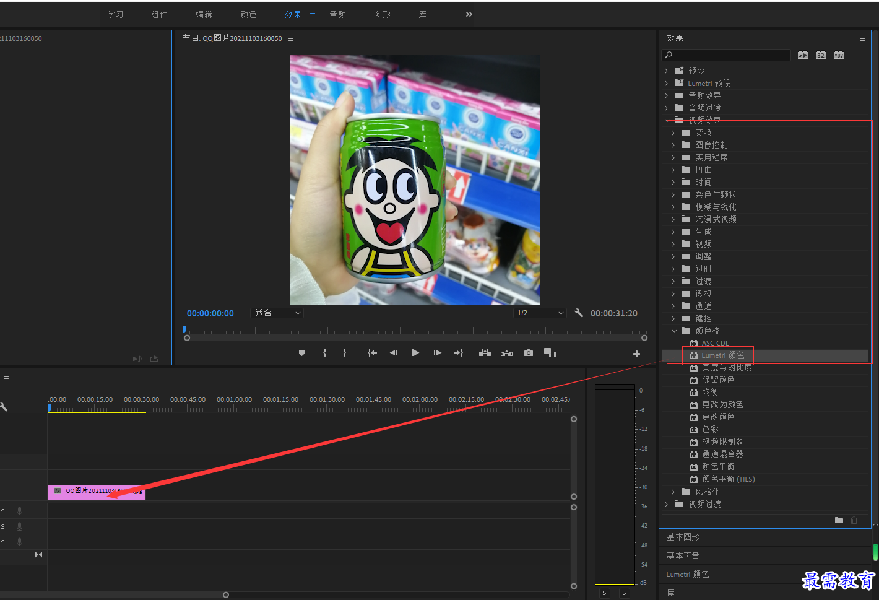Viewport: 879px width, 600px height.
Task: Open the 1/2 playback resolution dropdown
Action: tap(540, 313)
